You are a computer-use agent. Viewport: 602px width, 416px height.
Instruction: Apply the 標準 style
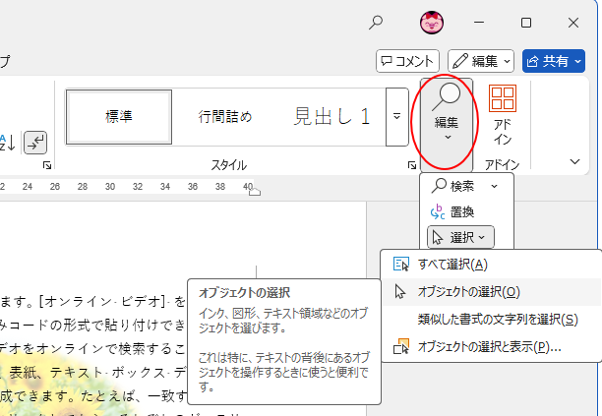point(119,117)
